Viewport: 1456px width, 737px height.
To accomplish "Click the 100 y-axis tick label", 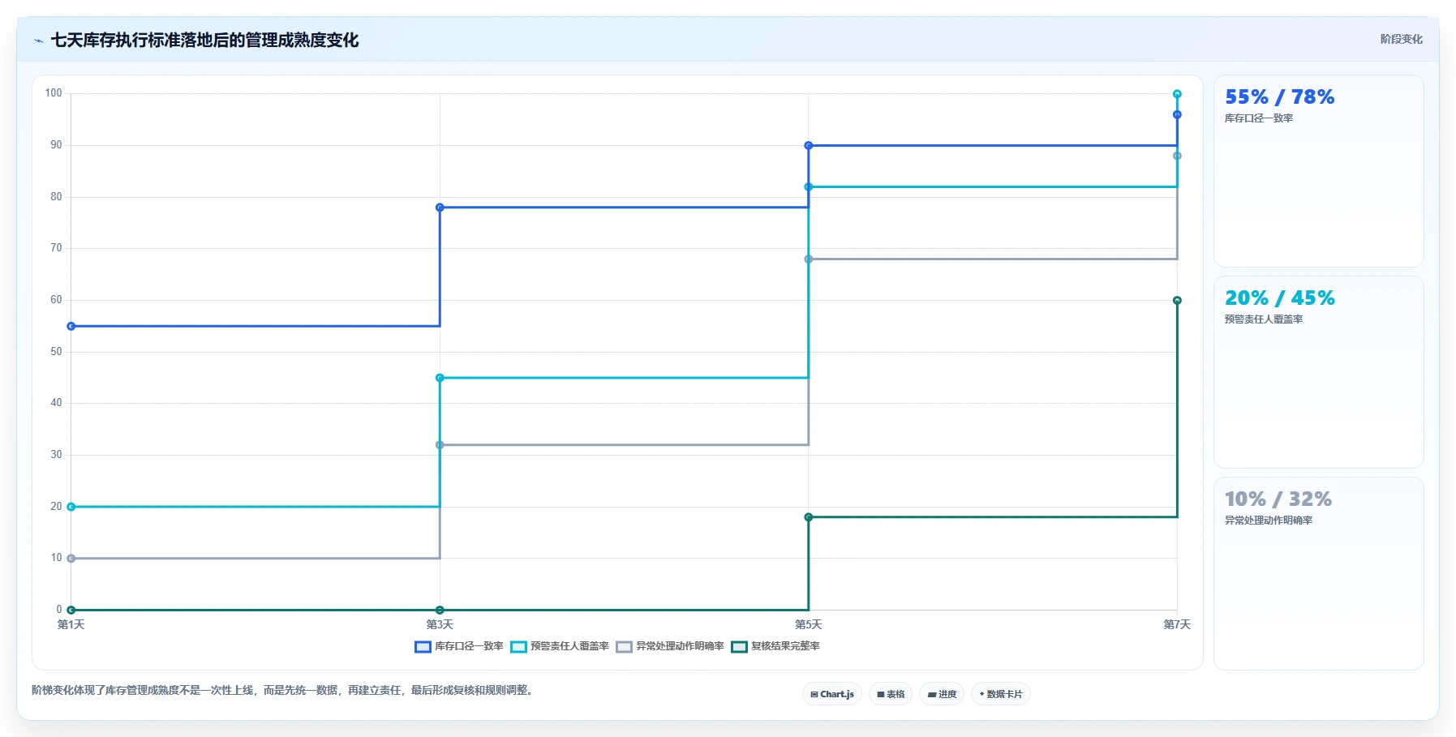I will tap(54, 93).
